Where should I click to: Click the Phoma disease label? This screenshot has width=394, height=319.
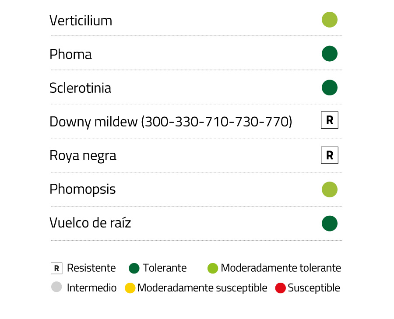point(70,54)
